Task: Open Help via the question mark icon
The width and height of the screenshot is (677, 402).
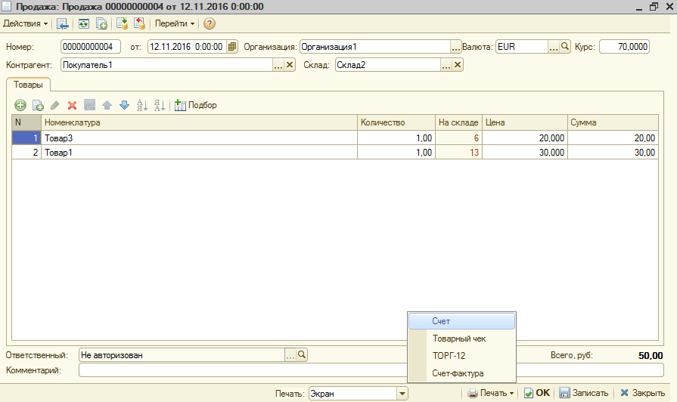Action: [210, 23]
